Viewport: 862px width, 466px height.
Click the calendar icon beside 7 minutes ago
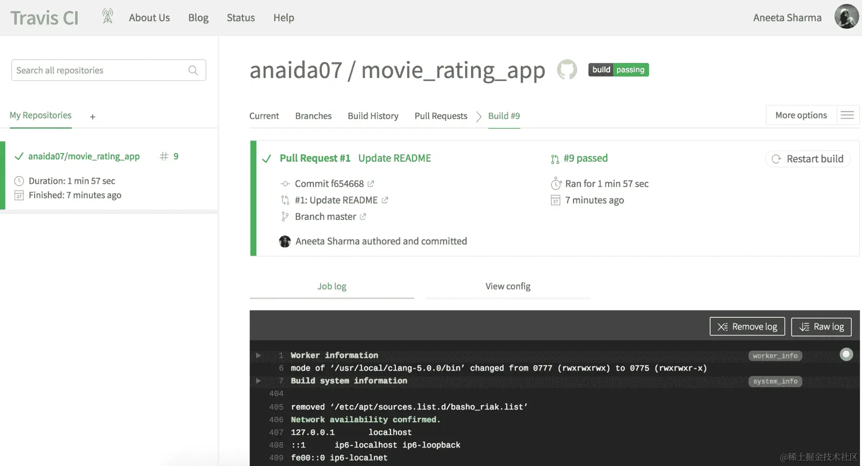coord(555,200)
